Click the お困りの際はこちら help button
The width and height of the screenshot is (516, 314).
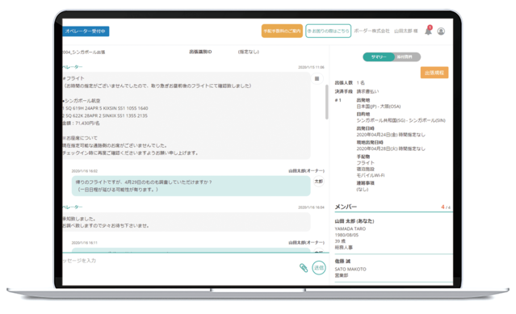point(328,31)
